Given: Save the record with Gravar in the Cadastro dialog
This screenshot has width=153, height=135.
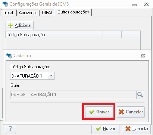Looking at the screenshot, I should coord(99,112).
